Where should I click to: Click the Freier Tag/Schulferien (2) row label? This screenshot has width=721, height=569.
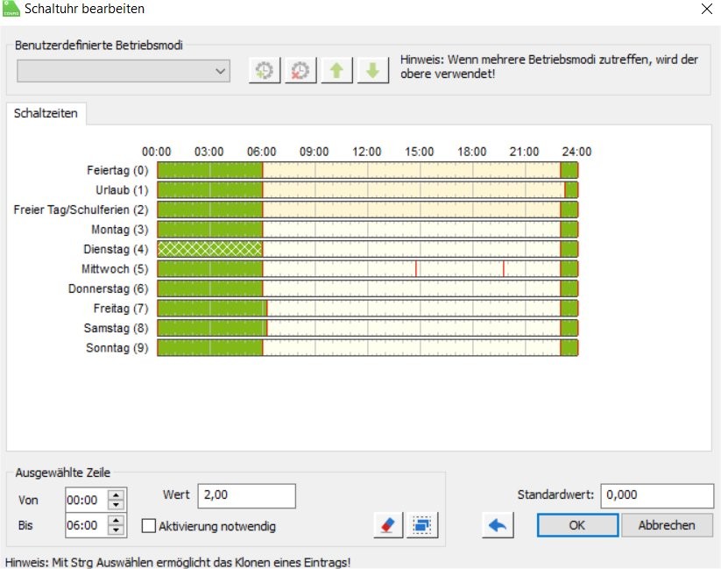pos(81,210)
